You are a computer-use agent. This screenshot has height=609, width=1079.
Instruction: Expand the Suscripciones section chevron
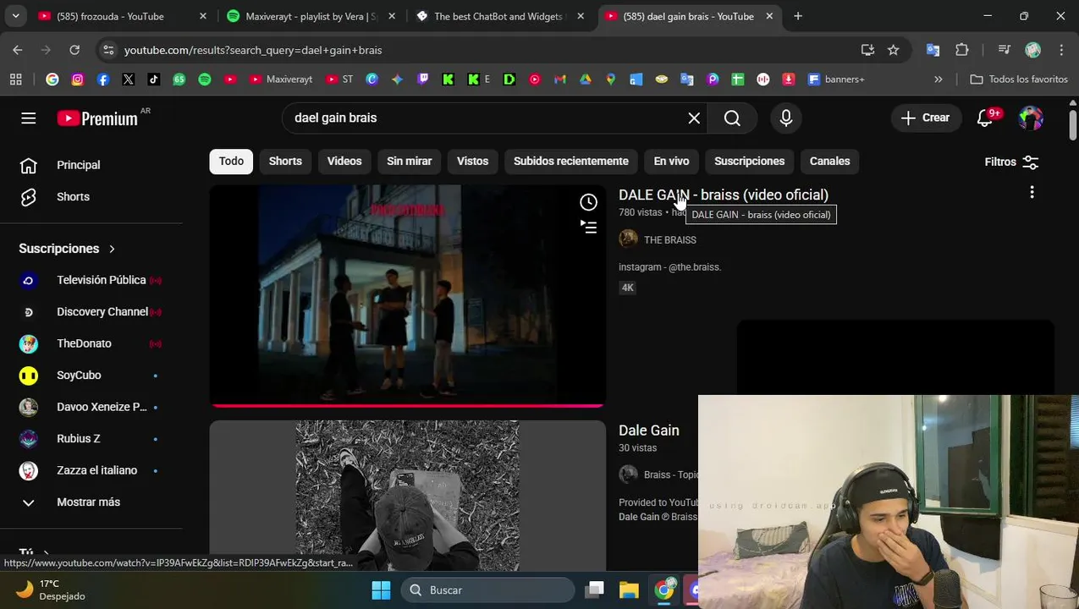112,249
